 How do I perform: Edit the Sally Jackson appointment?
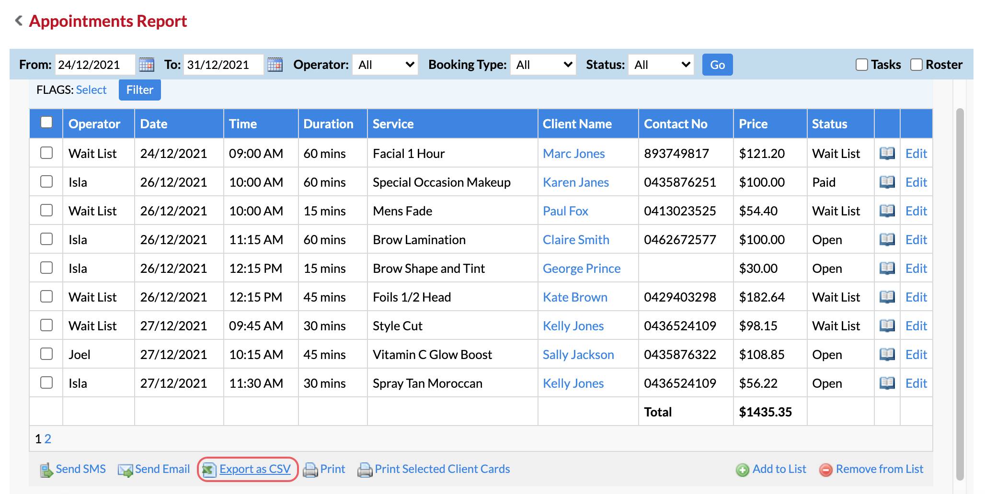point(916,355)
